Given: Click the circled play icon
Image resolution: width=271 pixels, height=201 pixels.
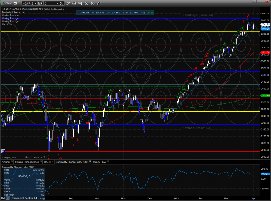Looking at the screenshot, I should tap(87, 3).
